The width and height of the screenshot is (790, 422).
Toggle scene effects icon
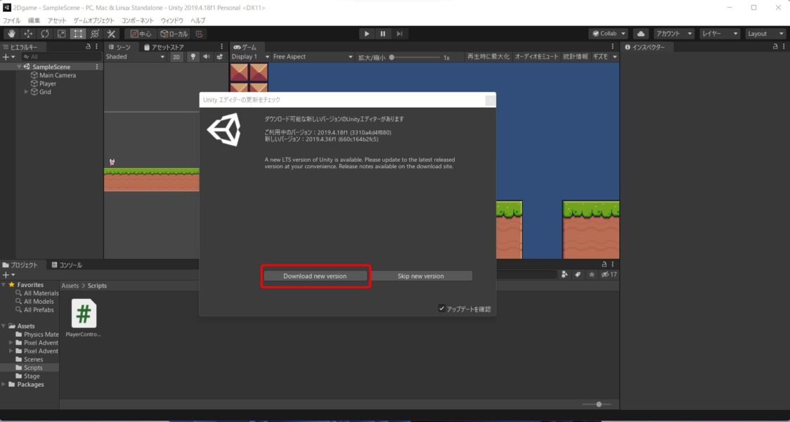[220, 57]
